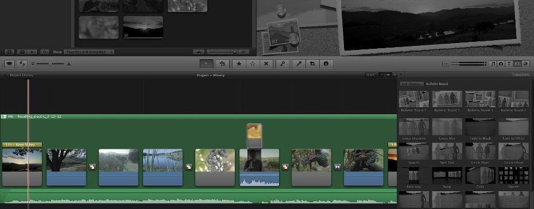Swap events and projects areas
Image resolution: width=534 pixels, height=209 pixels.
[22, 64]
